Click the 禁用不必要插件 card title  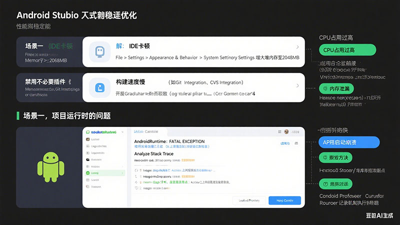click(45, 82)
